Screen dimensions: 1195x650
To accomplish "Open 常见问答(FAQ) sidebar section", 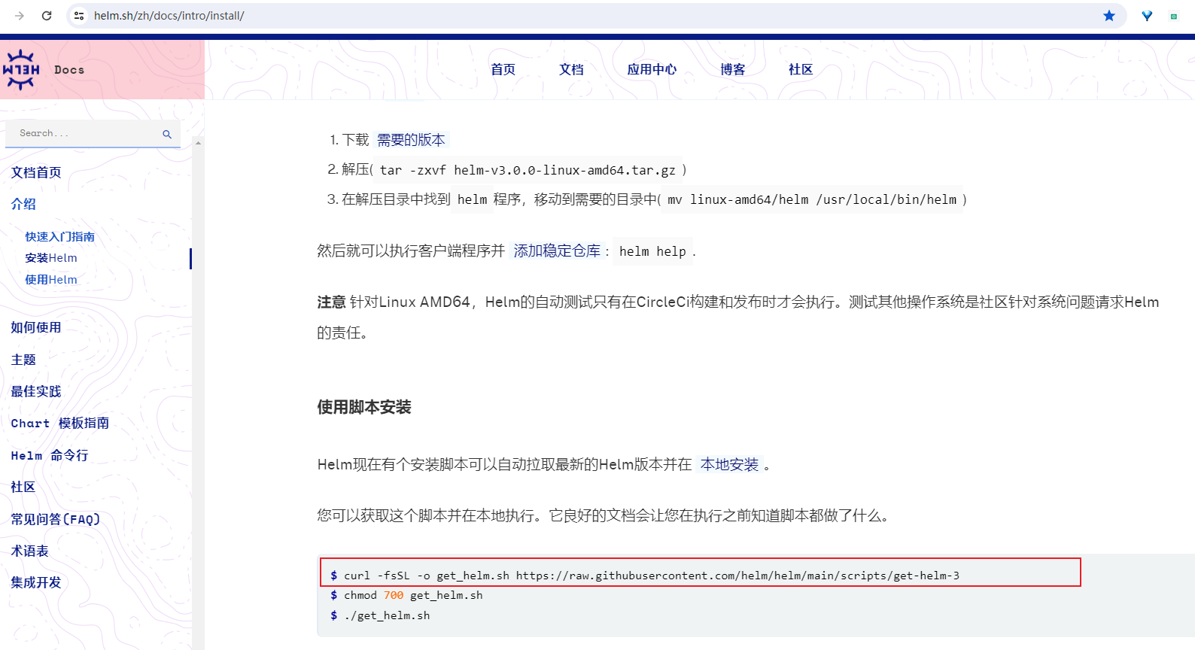I will pos(56,519).
